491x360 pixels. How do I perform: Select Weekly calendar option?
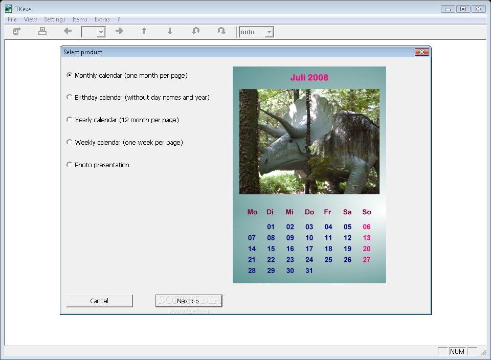[x=125, y=143]
